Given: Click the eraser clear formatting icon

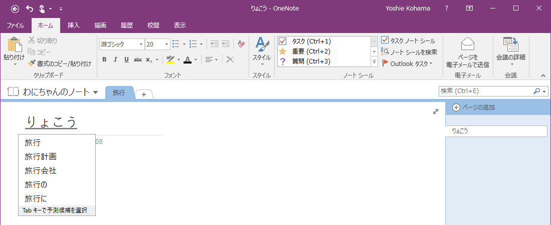Looking at the screenshot, I should [241, 44].
